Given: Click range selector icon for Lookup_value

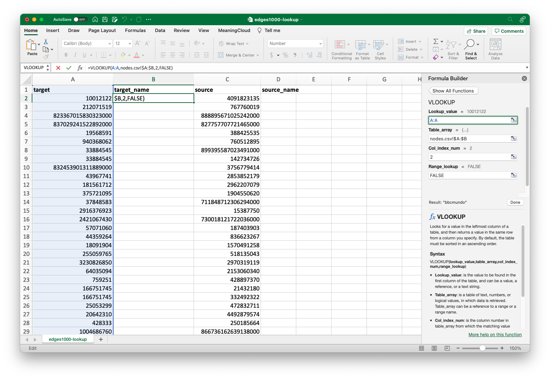Looking at the screenshot, I should point(514,120).
